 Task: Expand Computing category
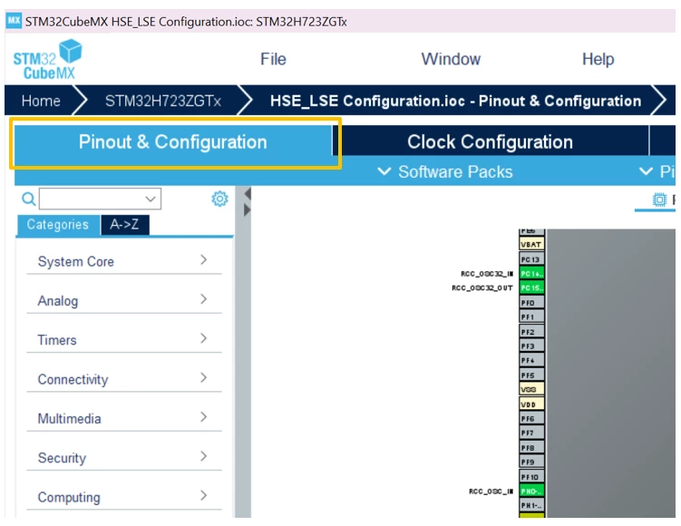pyautogui.click(x=124, y=497)
